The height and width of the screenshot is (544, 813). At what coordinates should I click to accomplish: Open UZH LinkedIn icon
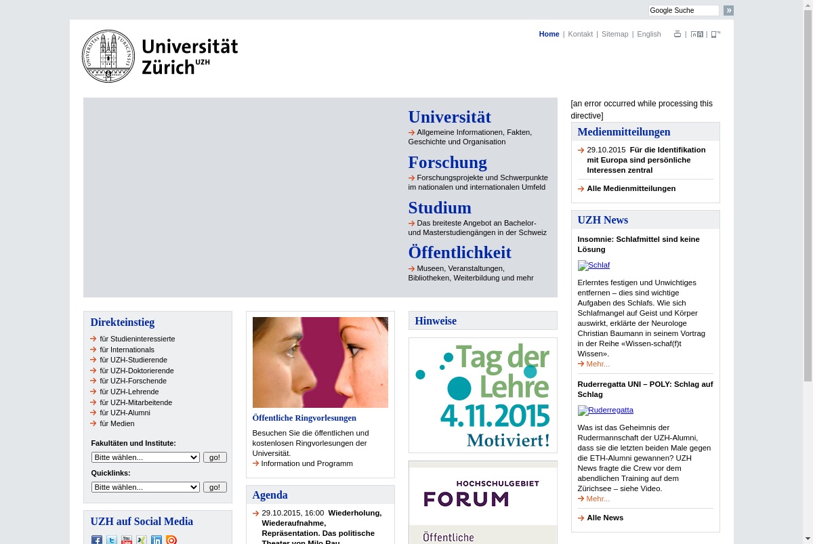(157, 540)
